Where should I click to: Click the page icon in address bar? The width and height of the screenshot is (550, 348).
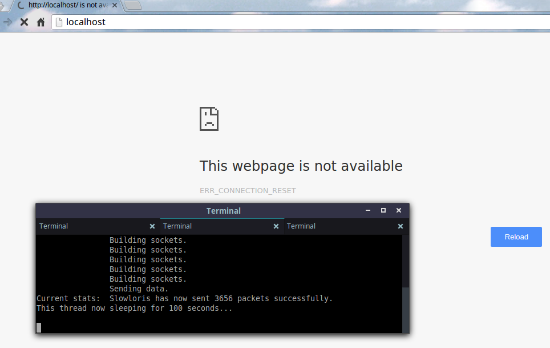[59, 22]
